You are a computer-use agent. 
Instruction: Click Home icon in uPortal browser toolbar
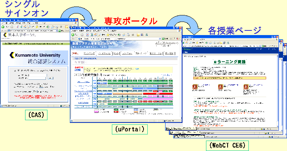coord(95,35)
